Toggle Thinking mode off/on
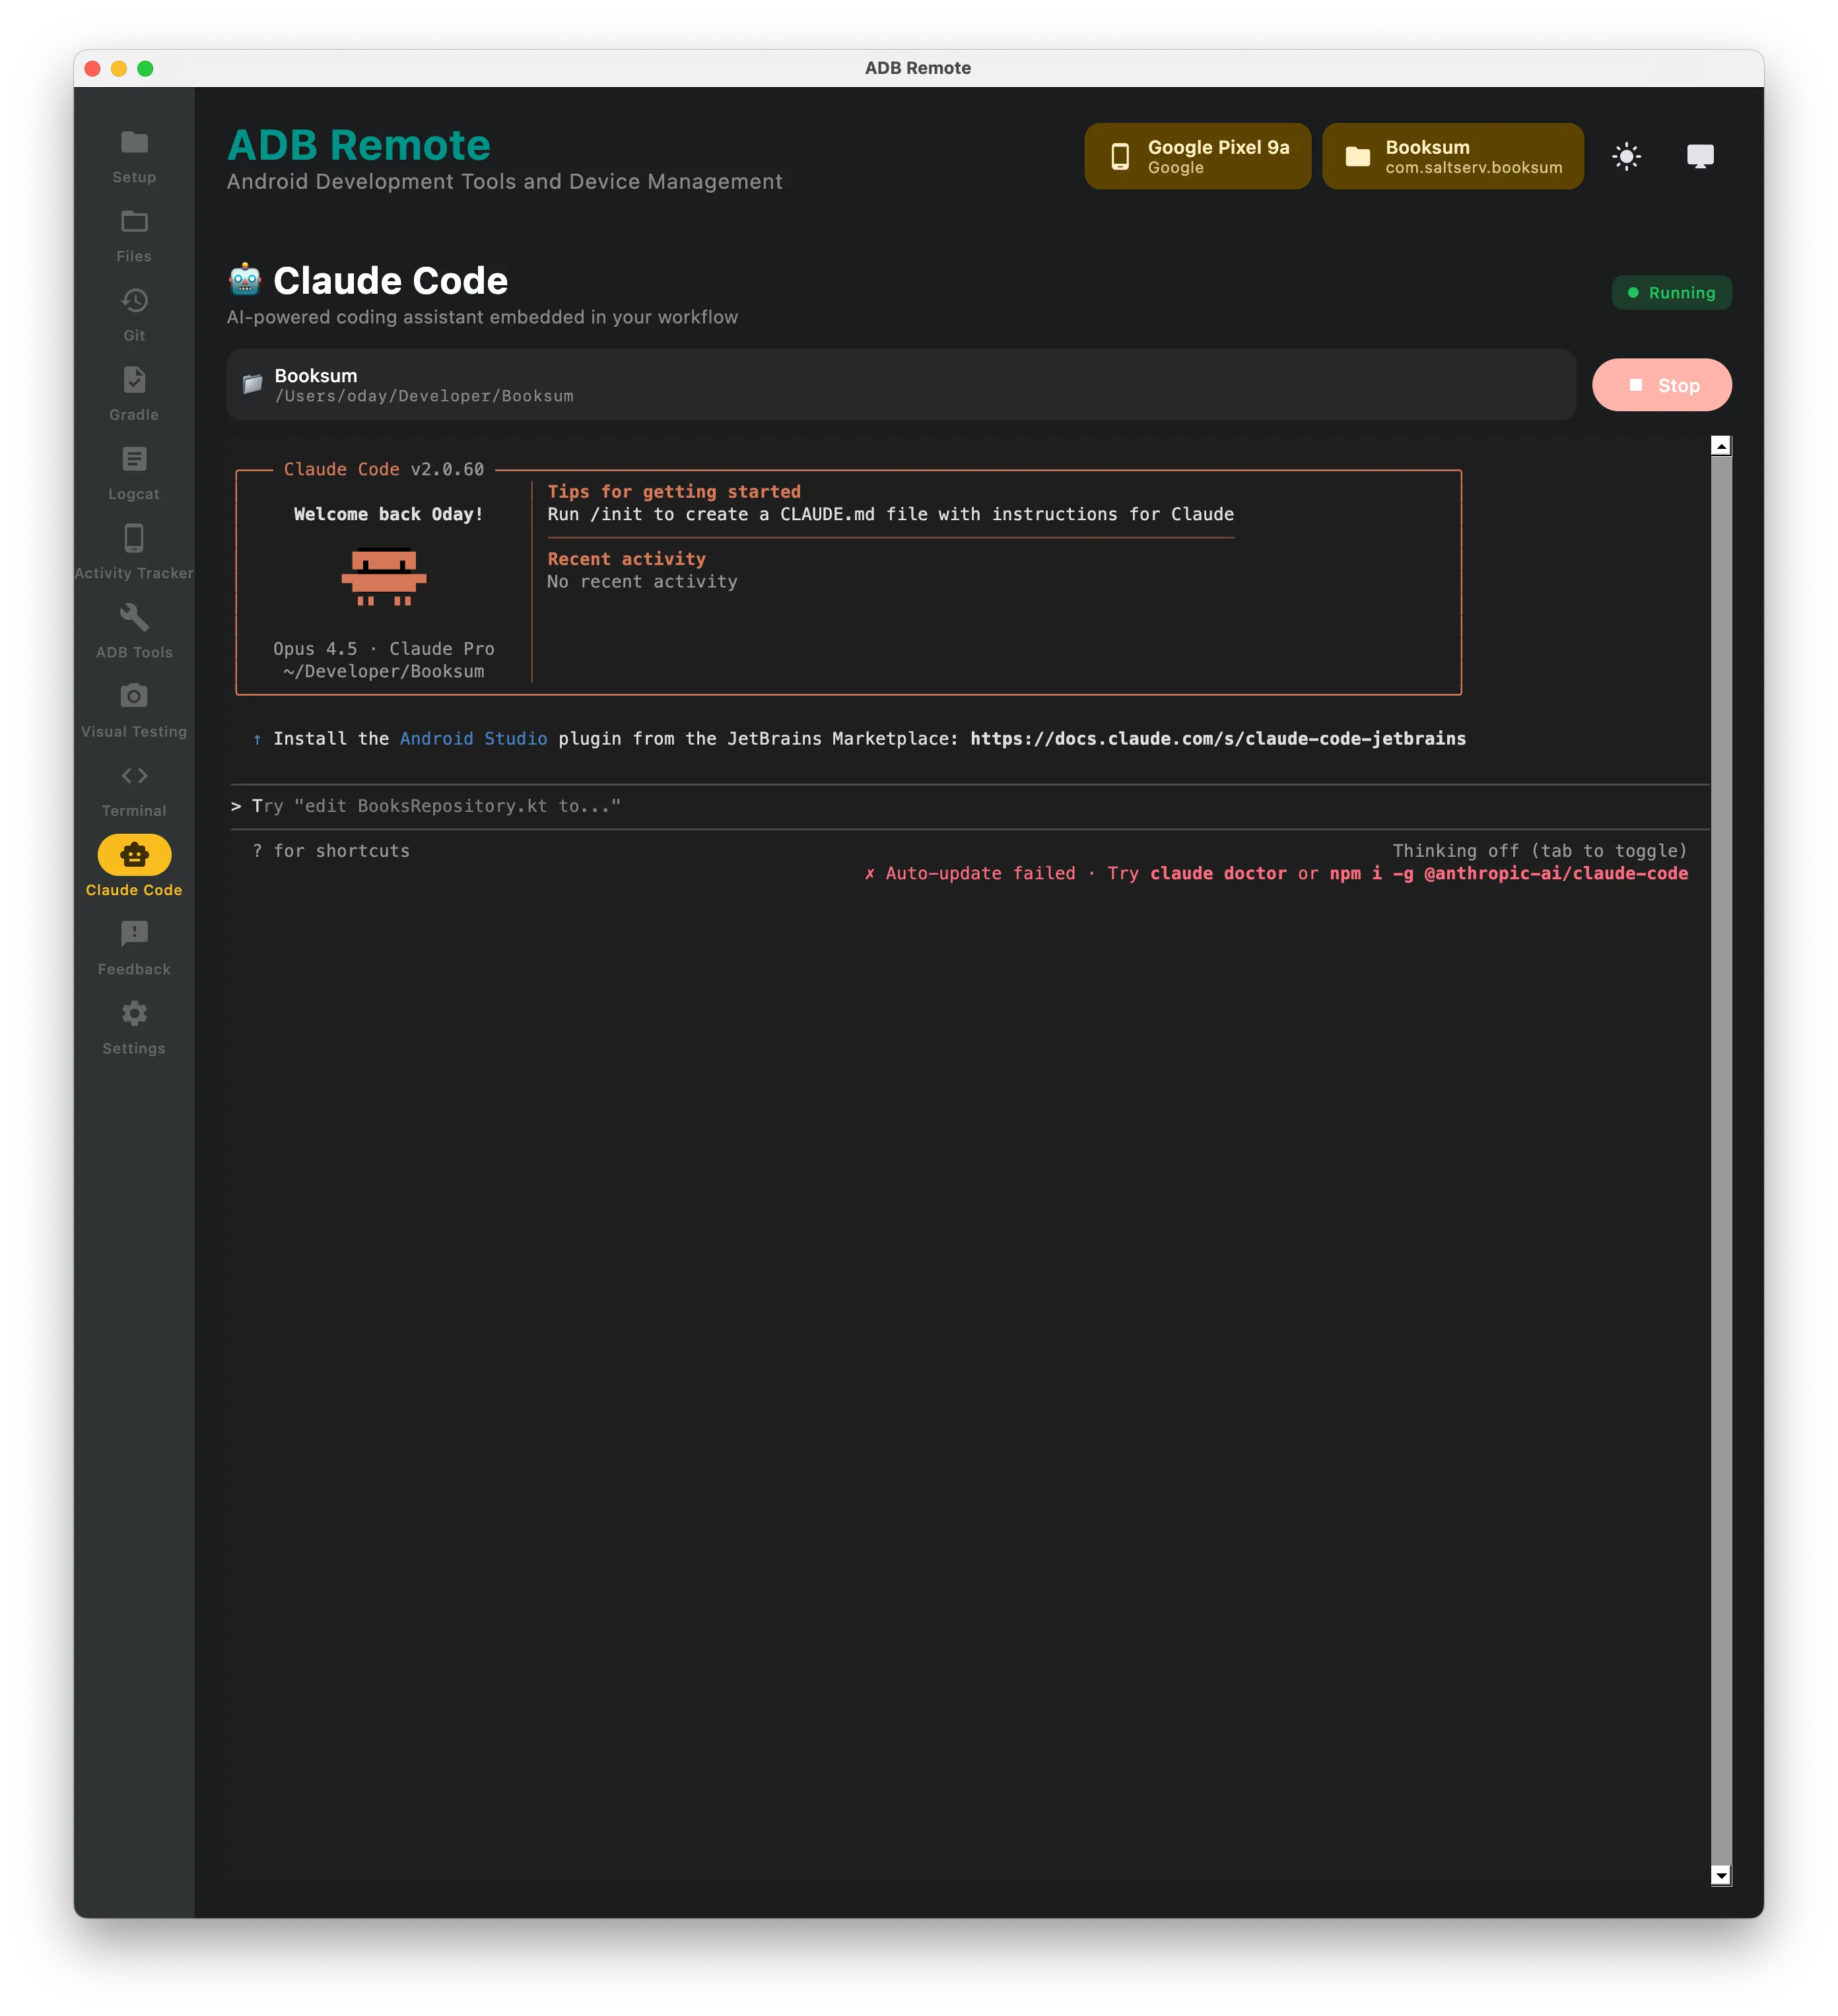The width and height of the screenshot is (1838, 2016). pyautogui.click(x=1539, y=851)
